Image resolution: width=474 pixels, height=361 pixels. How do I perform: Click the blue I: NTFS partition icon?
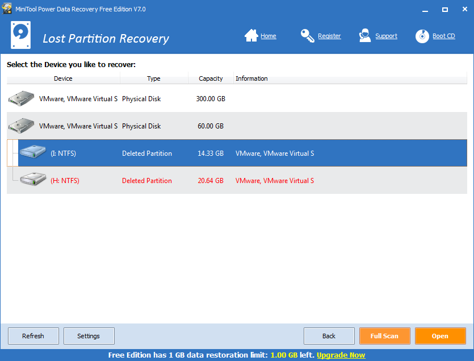point(33,151)
